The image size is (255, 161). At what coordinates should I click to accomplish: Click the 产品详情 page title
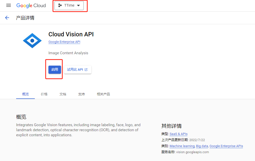click(x=25, y=18)
